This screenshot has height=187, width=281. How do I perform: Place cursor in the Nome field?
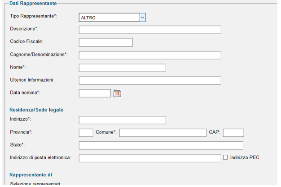coord(123,68)
